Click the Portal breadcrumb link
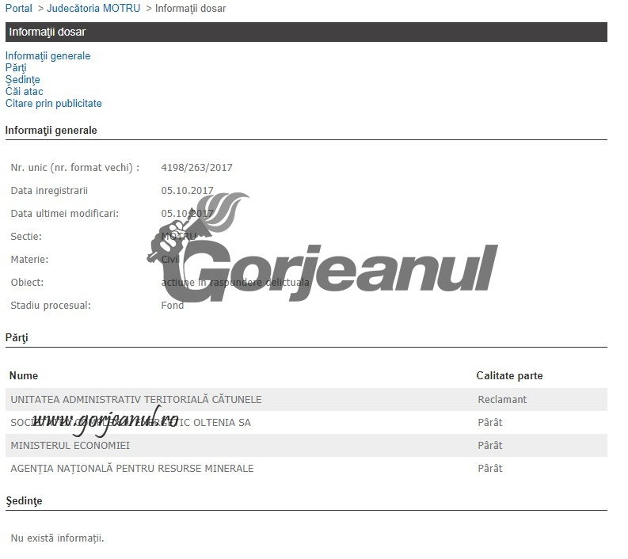 coord(19,9)
